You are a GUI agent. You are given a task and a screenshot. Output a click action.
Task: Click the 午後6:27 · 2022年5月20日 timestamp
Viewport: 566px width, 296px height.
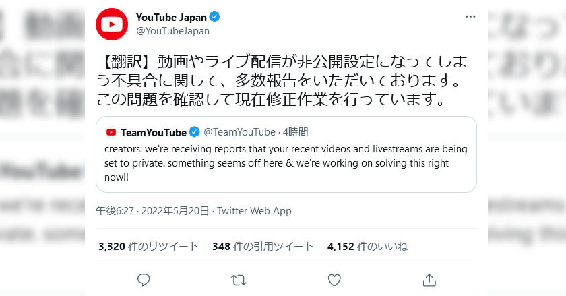click(153, 211)
